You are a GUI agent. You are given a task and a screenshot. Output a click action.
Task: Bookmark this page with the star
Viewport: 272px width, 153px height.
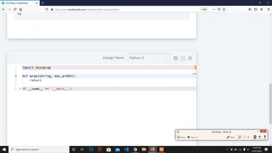(x=224, y=9)
